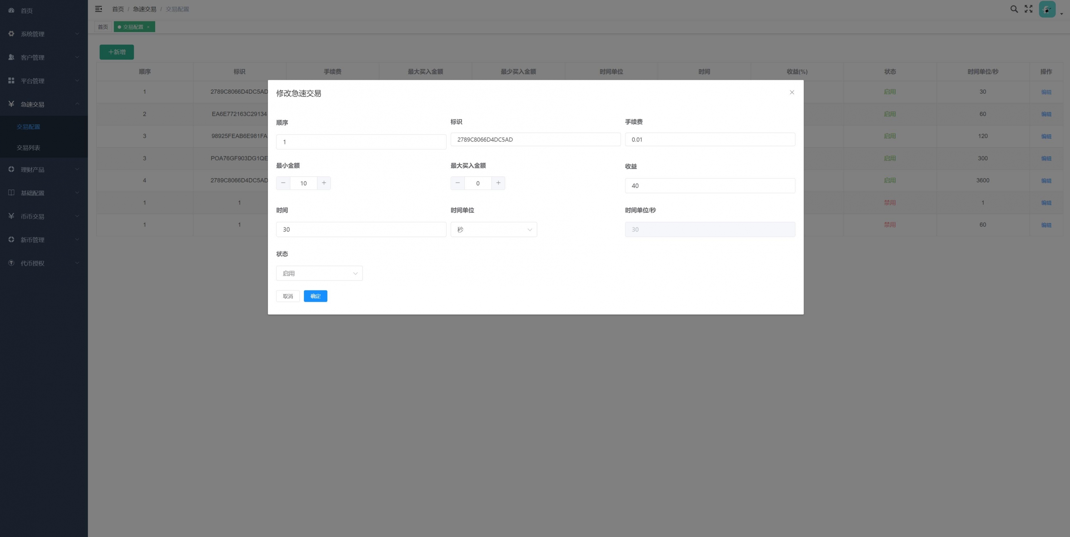Click the 收益 input field
Image resolution: width=1070 pixels, height=537 pixels.
709,186
